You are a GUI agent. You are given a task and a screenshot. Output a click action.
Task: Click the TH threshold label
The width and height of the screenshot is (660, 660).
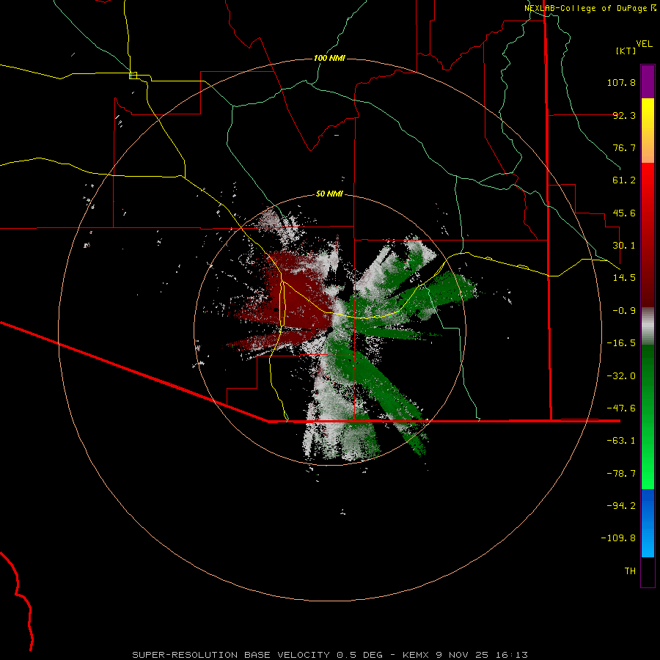(x=630, y=571)
